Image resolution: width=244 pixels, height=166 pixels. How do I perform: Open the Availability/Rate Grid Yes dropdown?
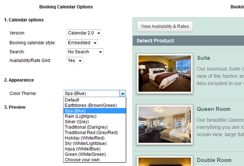(x=74, y=60)
